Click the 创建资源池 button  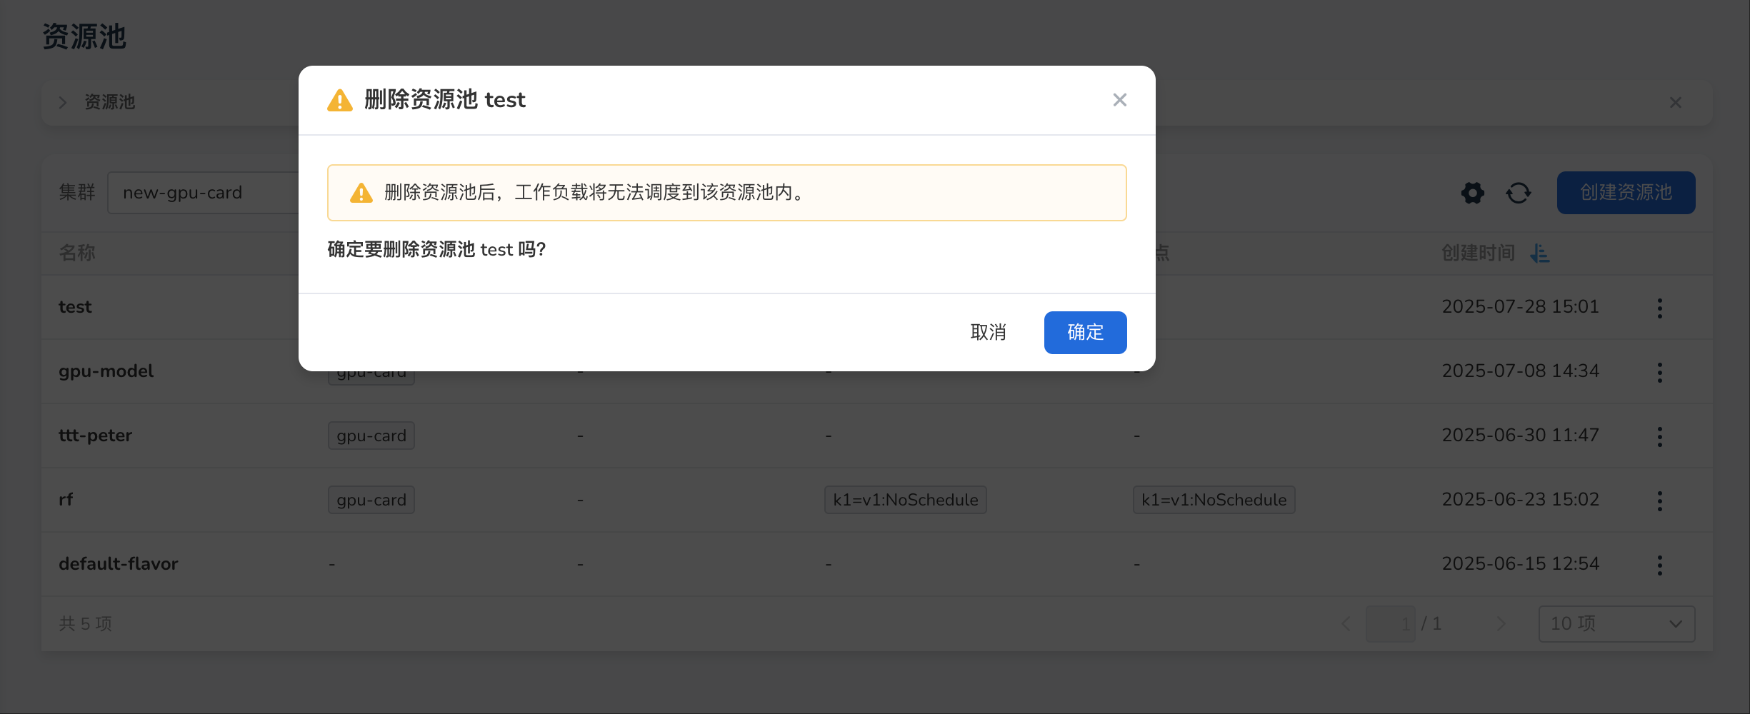1626,192
